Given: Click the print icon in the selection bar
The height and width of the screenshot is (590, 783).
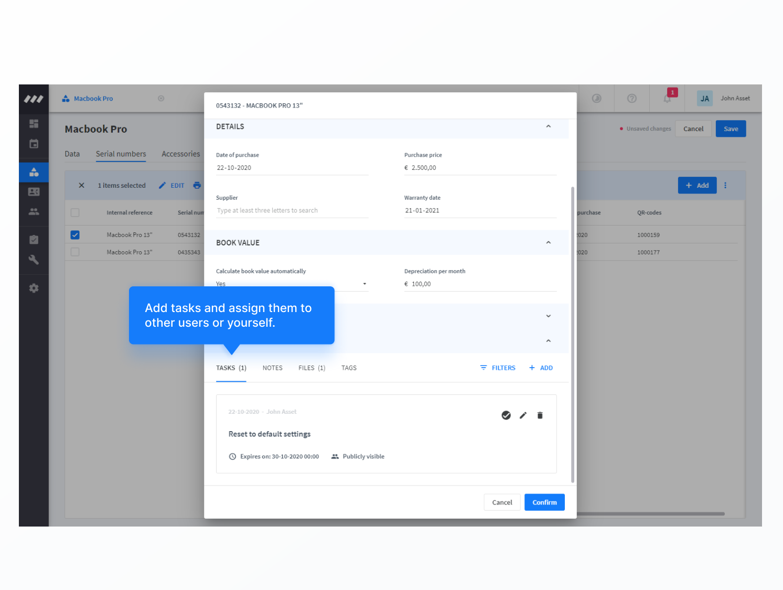Looking at the screenshot, I should coord(197,185).
